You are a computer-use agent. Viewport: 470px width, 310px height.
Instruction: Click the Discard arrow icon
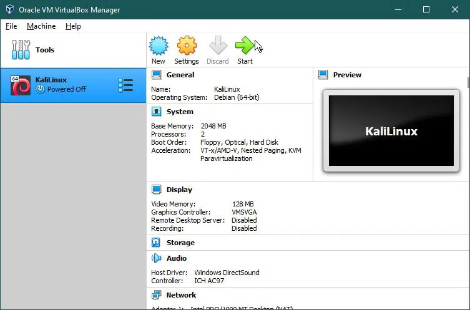pyautogui.click(x=218, y=46)
